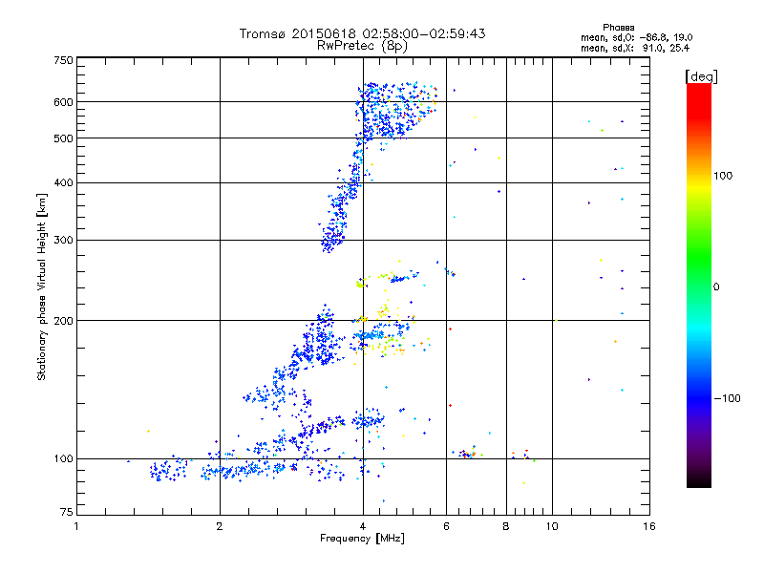Click the '600' height axis label

click(64, 102)
